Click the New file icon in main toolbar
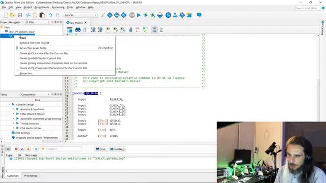The height and width of the screenshot is (183, 326). (x=6, y=15)
